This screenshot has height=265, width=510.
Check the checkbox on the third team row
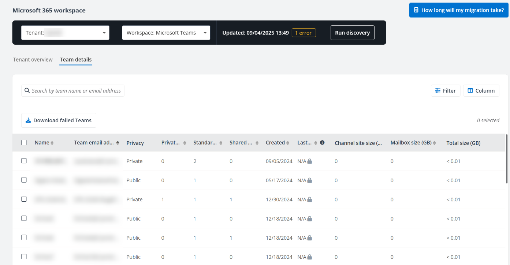(24, 199)
